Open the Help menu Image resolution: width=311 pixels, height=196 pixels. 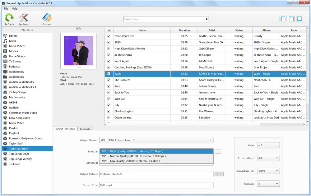click(x=15, y=8)
